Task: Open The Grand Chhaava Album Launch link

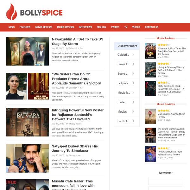Action: pos(171,133)
